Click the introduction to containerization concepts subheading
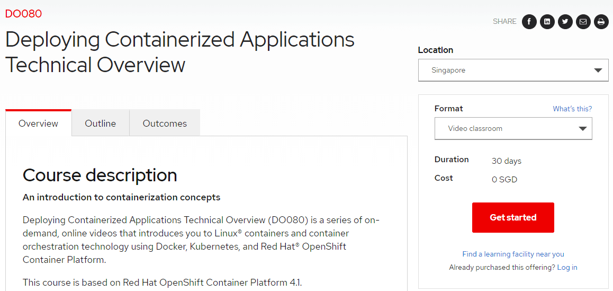 pos(121,197)
